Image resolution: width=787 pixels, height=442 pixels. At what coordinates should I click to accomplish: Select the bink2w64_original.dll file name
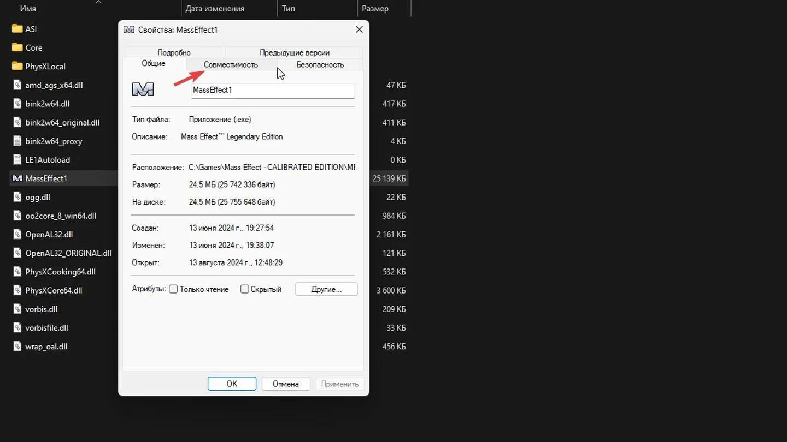[62, 122]
